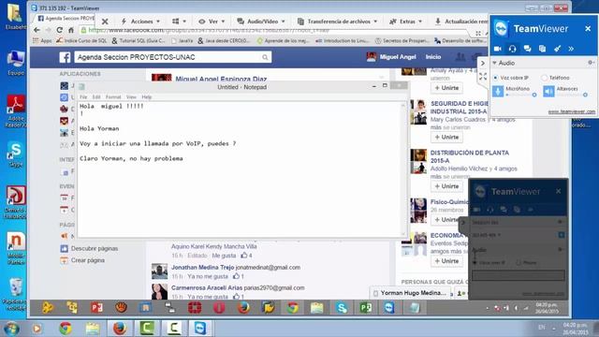Open the Windows Start button
This screenshot has width=599, height=337.
10,329
